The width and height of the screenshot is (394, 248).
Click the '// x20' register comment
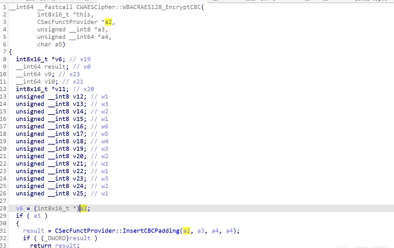pos(83,89)
